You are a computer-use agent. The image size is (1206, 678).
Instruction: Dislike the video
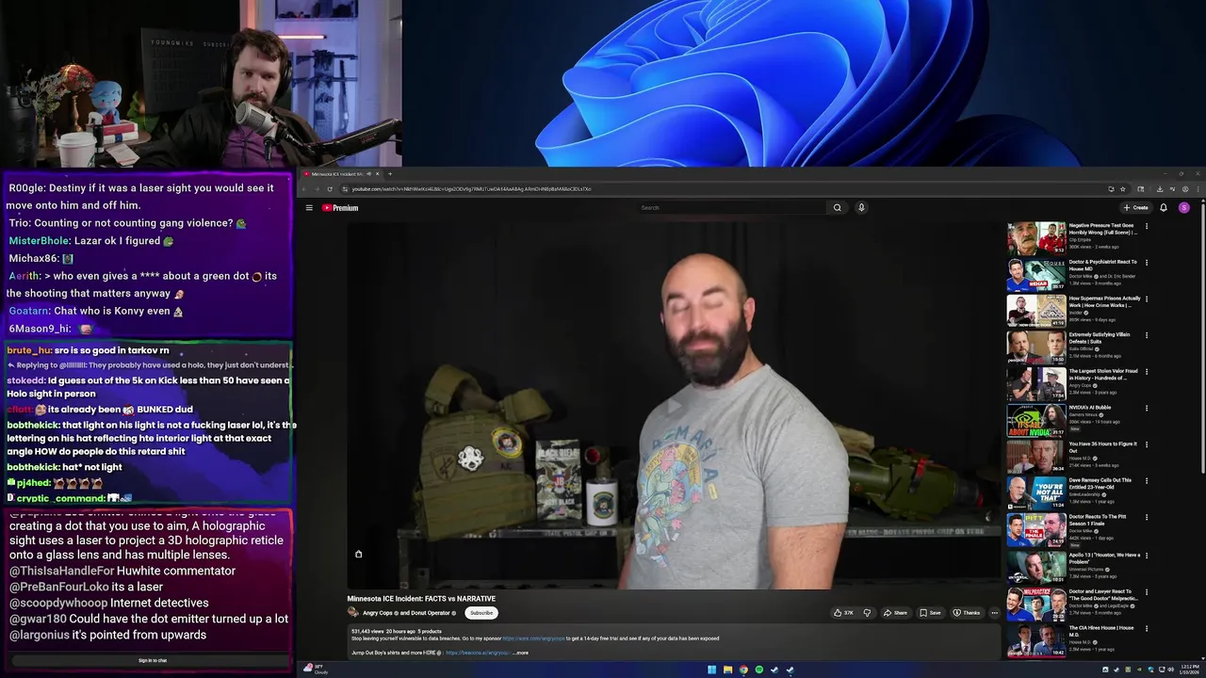[x=867, y=613]
